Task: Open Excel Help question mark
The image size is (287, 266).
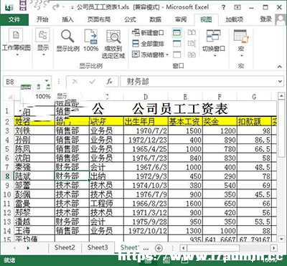Action: 223,7
